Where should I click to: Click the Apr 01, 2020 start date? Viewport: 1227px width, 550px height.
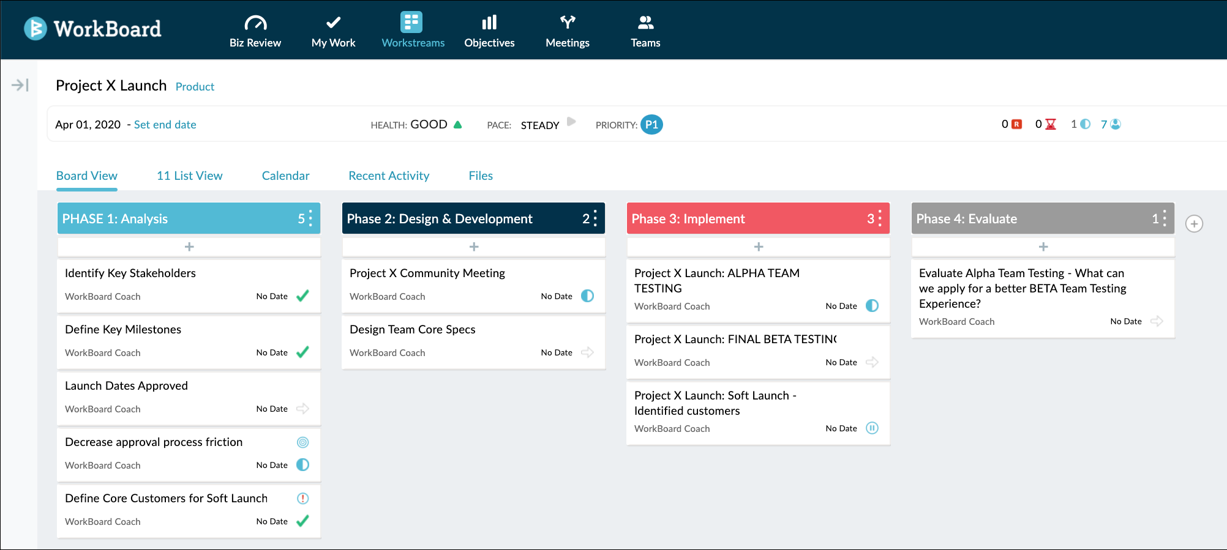click(88, 125)
